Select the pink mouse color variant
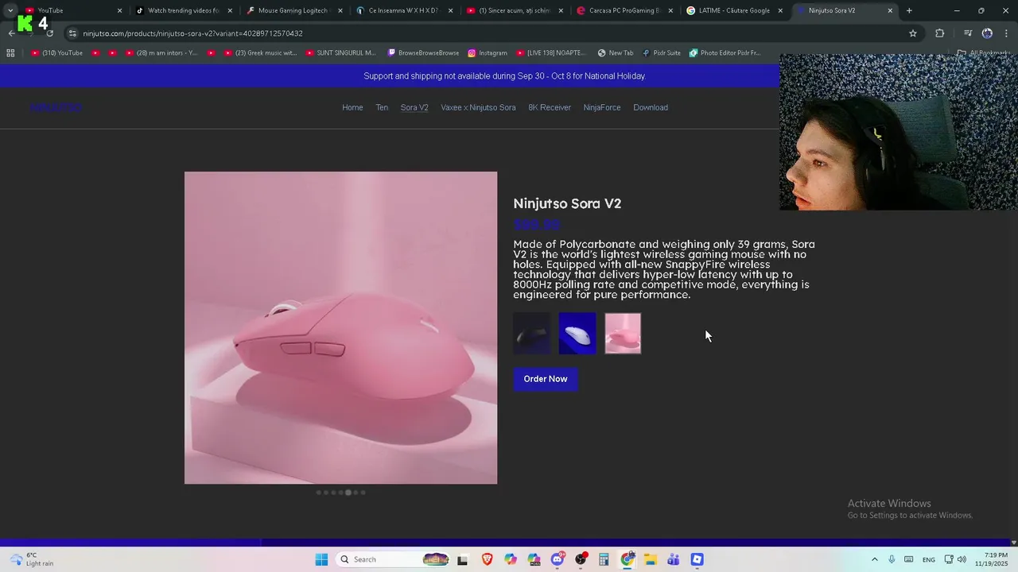This screenshot has width=1018, height=572. (x=623, y=333)
